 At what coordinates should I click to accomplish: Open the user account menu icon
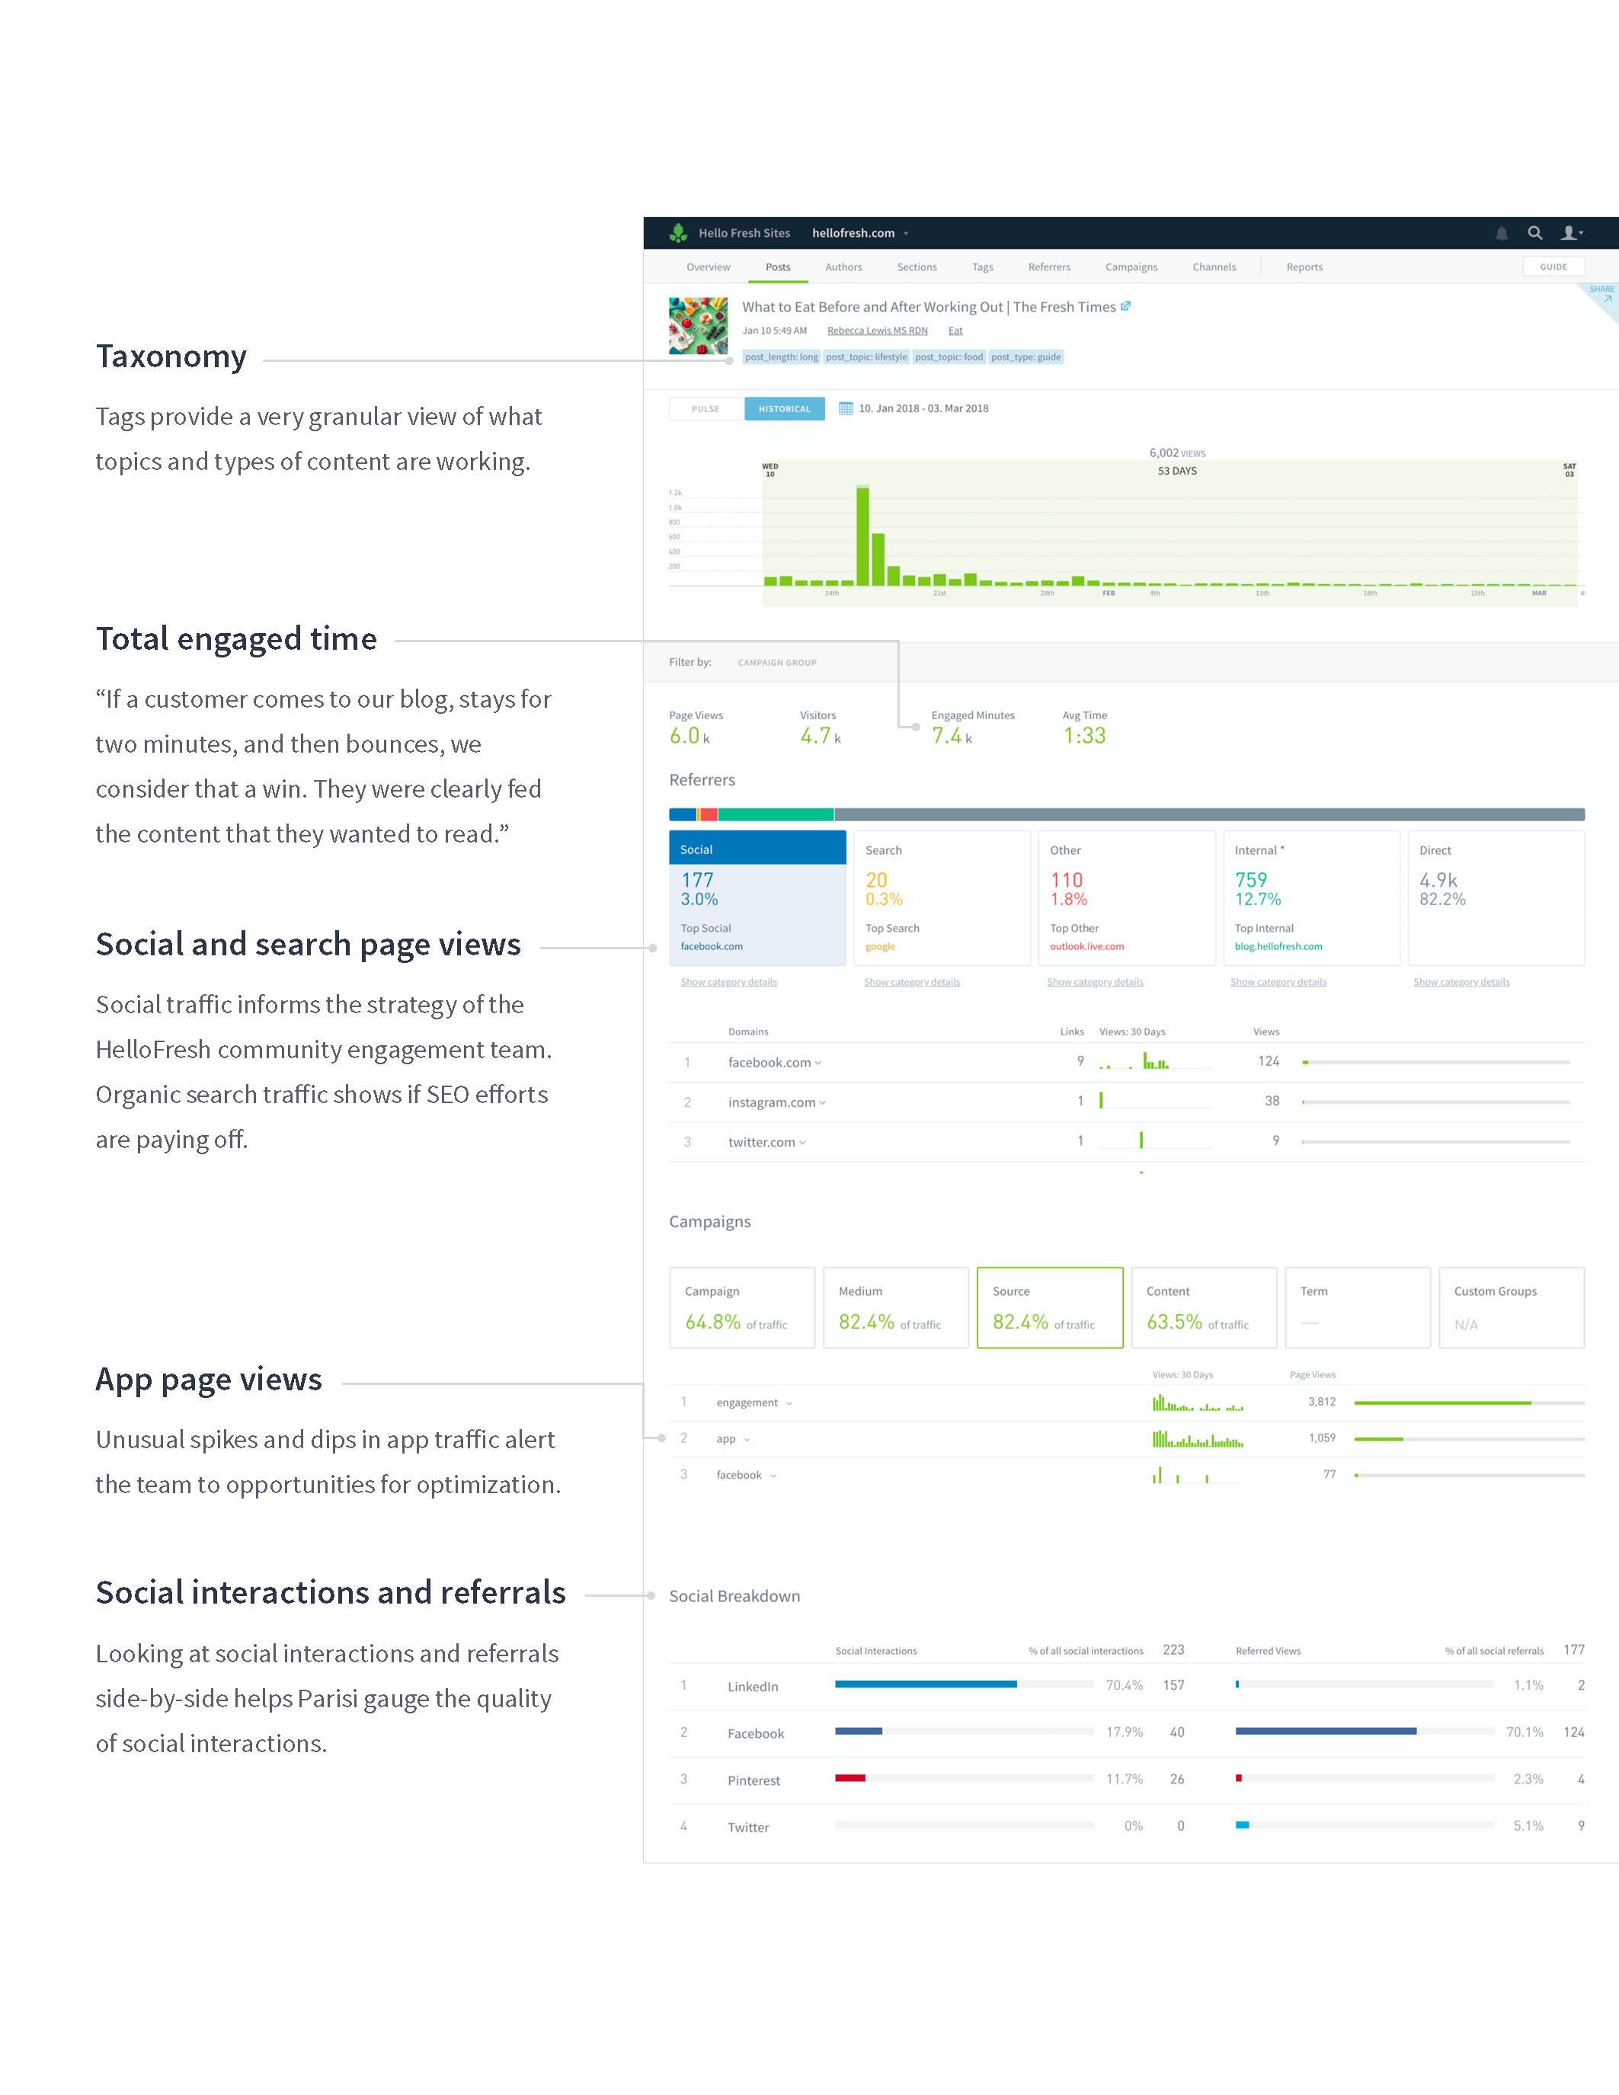pyautogui.click(x=1572, y=233)
